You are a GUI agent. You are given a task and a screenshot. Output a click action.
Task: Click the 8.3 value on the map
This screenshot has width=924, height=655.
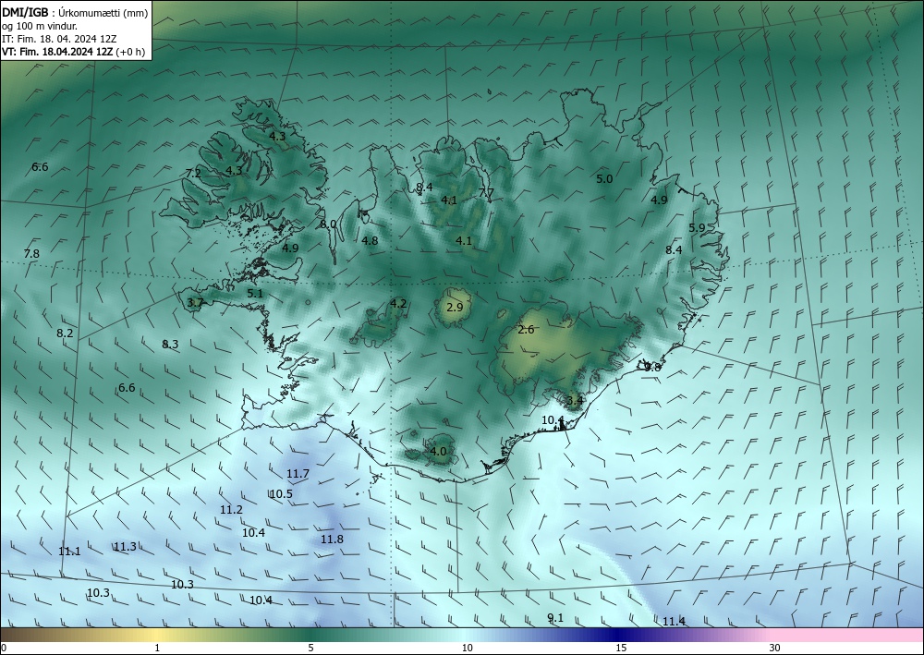(170, 344)
